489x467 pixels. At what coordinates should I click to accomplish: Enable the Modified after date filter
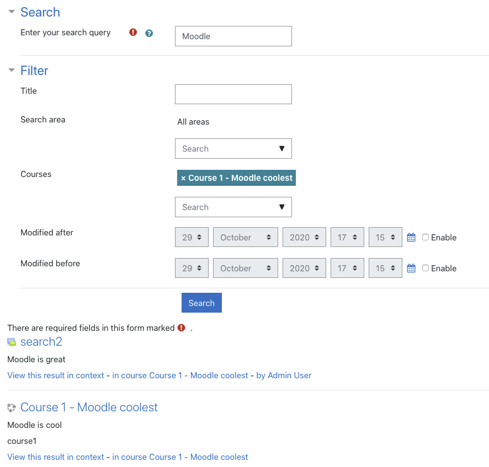426,237
